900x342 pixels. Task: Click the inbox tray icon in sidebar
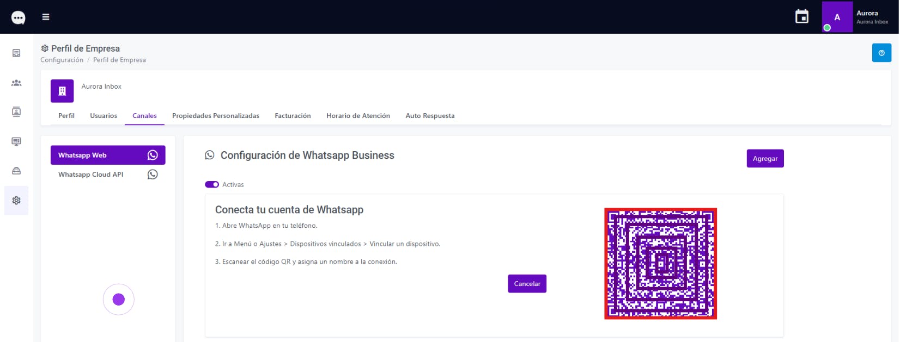[16, 171]
